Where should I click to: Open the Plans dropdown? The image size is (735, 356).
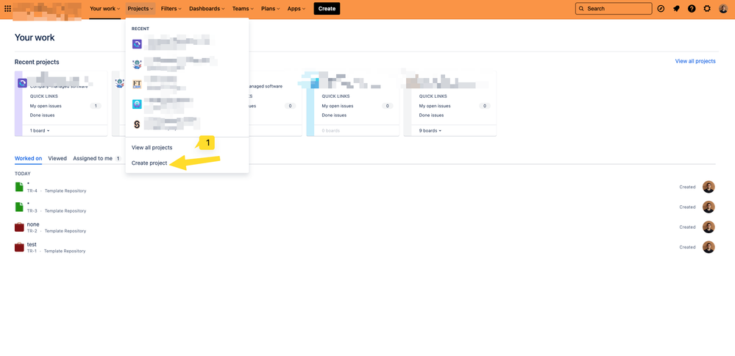271,8
